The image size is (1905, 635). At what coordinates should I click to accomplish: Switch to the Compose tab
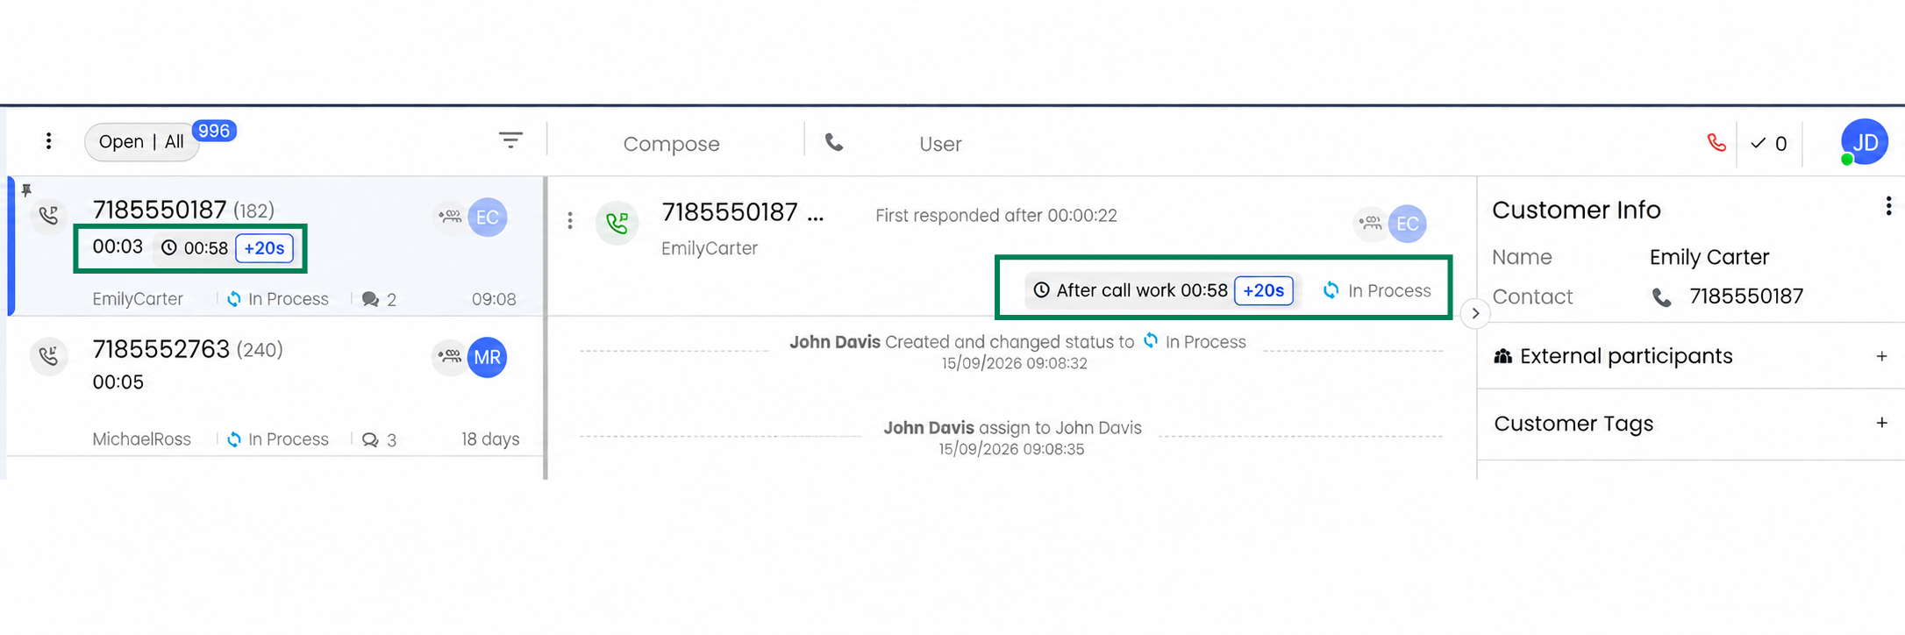[x=671, y=144]
